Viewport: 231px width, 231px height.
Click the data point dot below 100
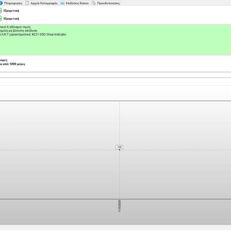[x=120, y=150]
